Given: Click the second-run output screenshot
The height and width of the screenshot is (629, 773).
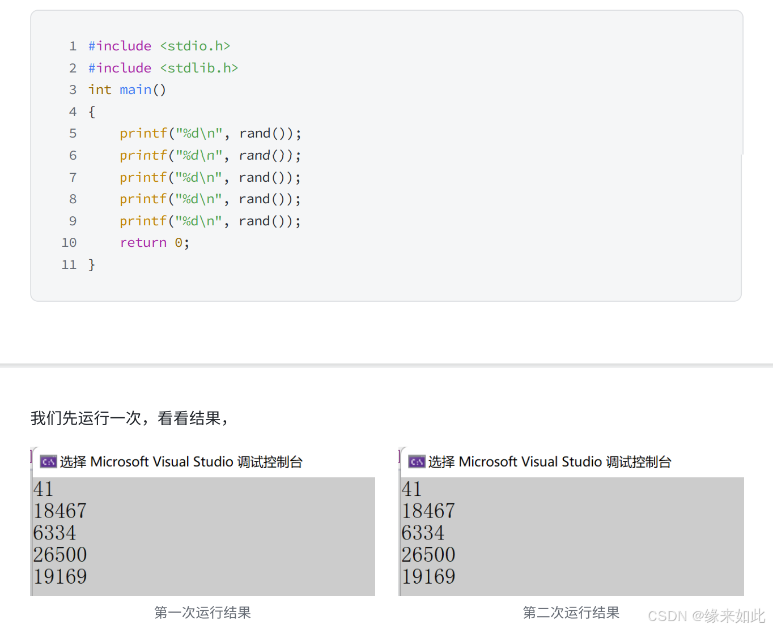Looking at the screenshot, I should click(x=571, y=521).
